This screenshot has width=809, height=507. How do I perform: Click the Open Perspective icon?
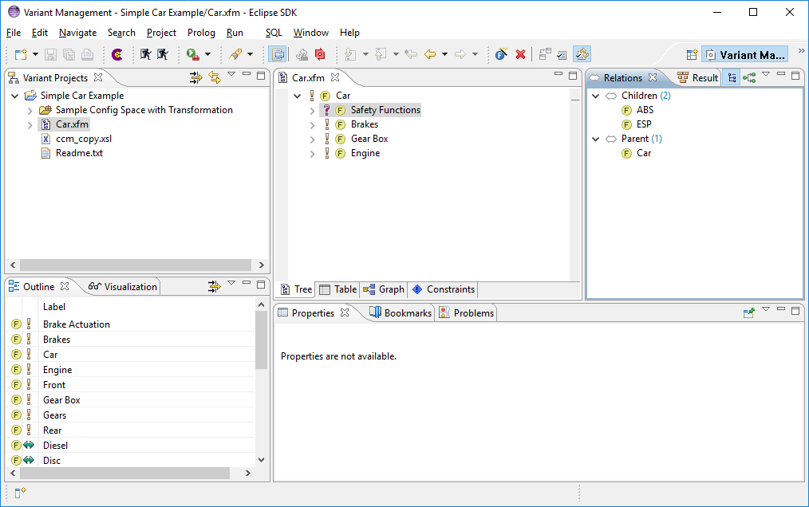click(692, 55)
